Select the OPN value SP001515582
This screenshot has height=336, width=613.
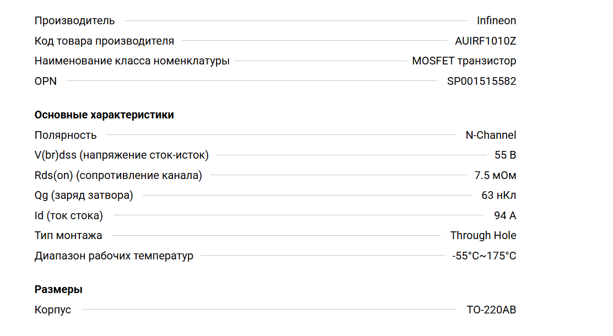481,82
